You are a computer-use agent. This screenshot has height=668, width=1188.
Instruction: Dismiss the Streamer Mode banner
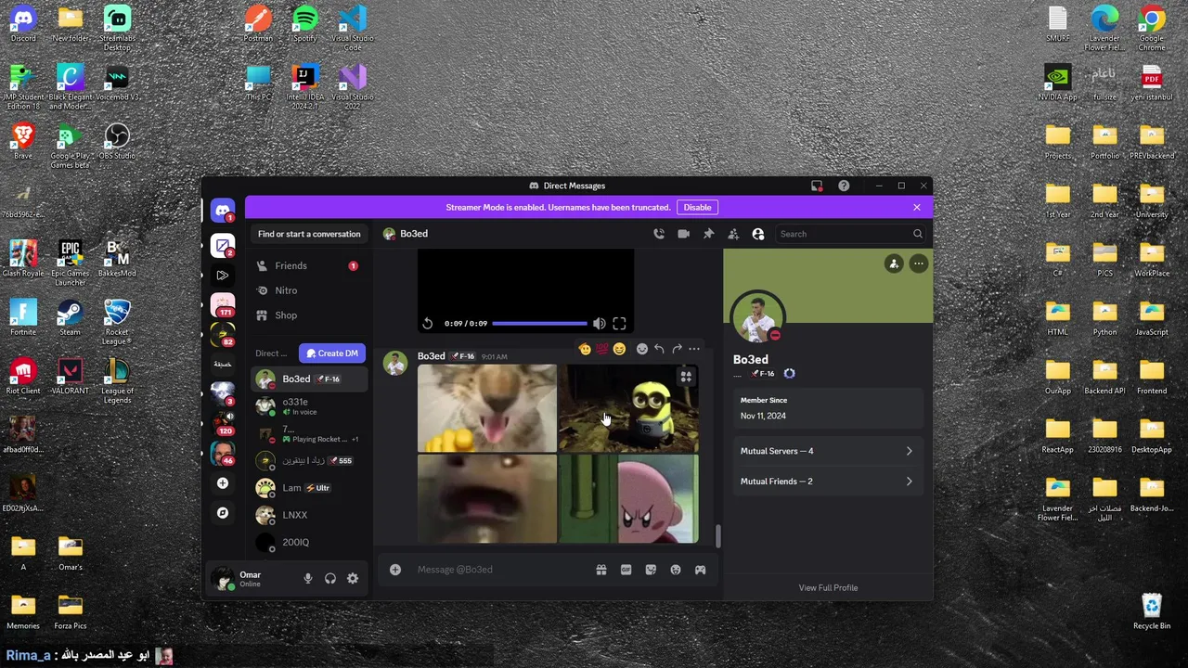point(917,208)
